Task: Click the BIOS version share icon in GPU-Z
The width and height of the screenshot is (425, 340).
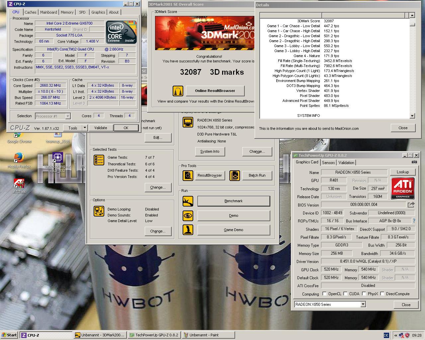Action: (x=411, y=205)
